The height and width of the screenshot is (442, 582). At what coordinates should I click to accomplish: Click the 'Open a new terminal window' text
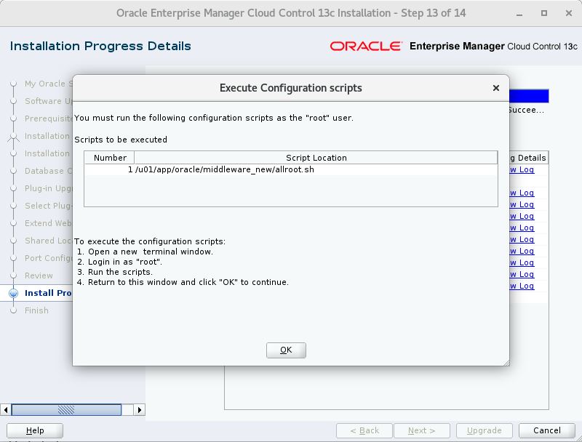150,252
